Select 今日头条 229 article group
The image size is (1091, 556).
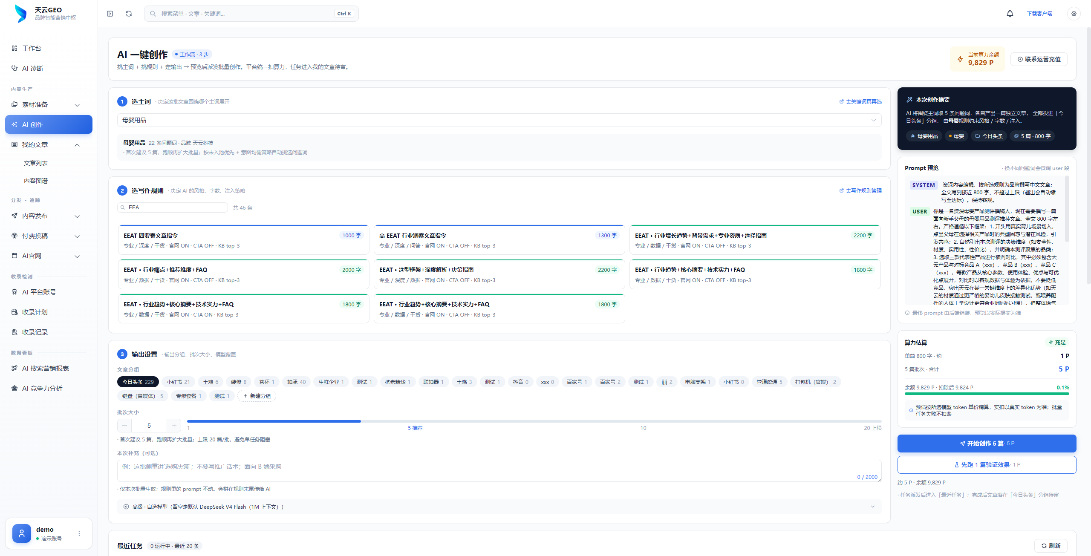click(x=138, y=382)
